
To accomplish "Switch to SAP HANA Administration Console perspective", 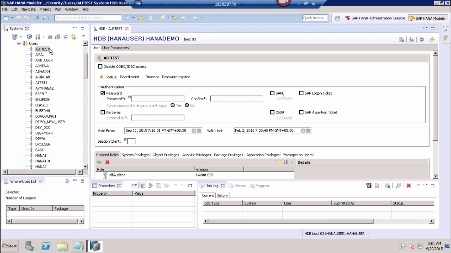I will [375, 18].
